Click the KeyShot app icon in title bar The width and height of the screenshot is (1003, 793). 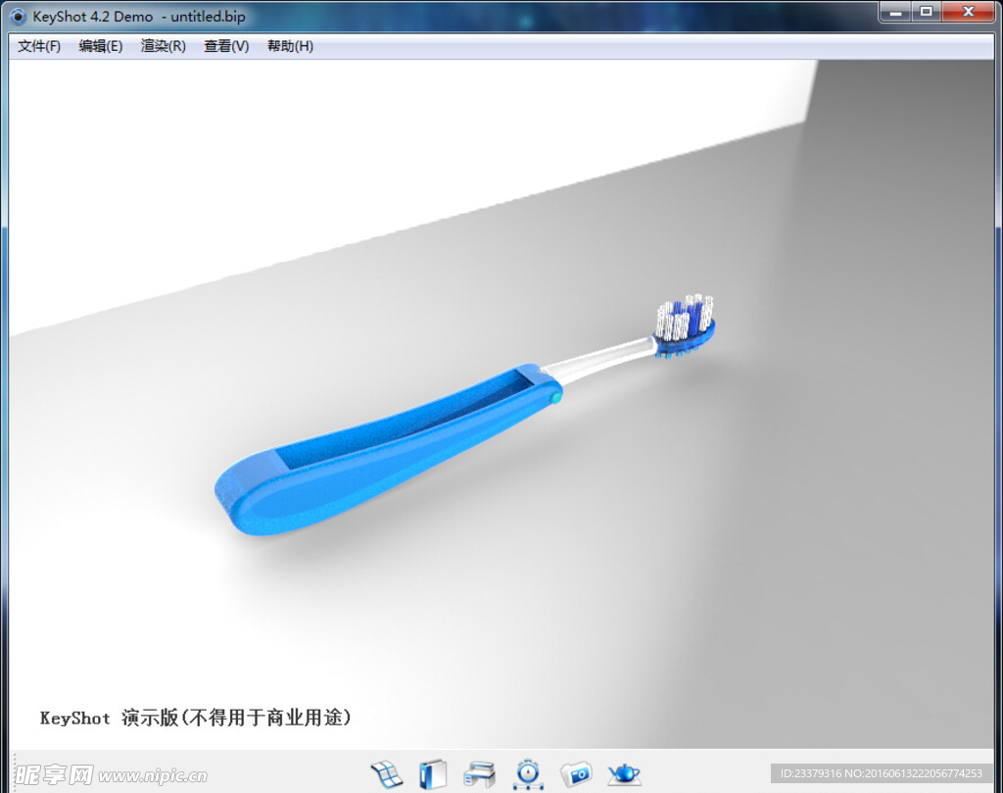click(18, 17)
